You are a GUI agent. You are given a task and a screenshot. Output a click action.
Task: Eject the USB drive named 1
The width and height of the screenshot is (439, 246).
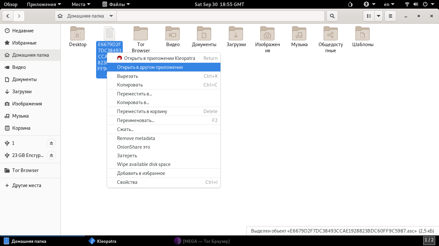51,143
